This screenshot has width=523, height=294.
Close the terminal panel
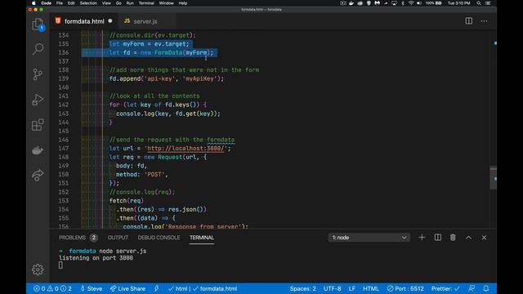[x=484, y=238]
